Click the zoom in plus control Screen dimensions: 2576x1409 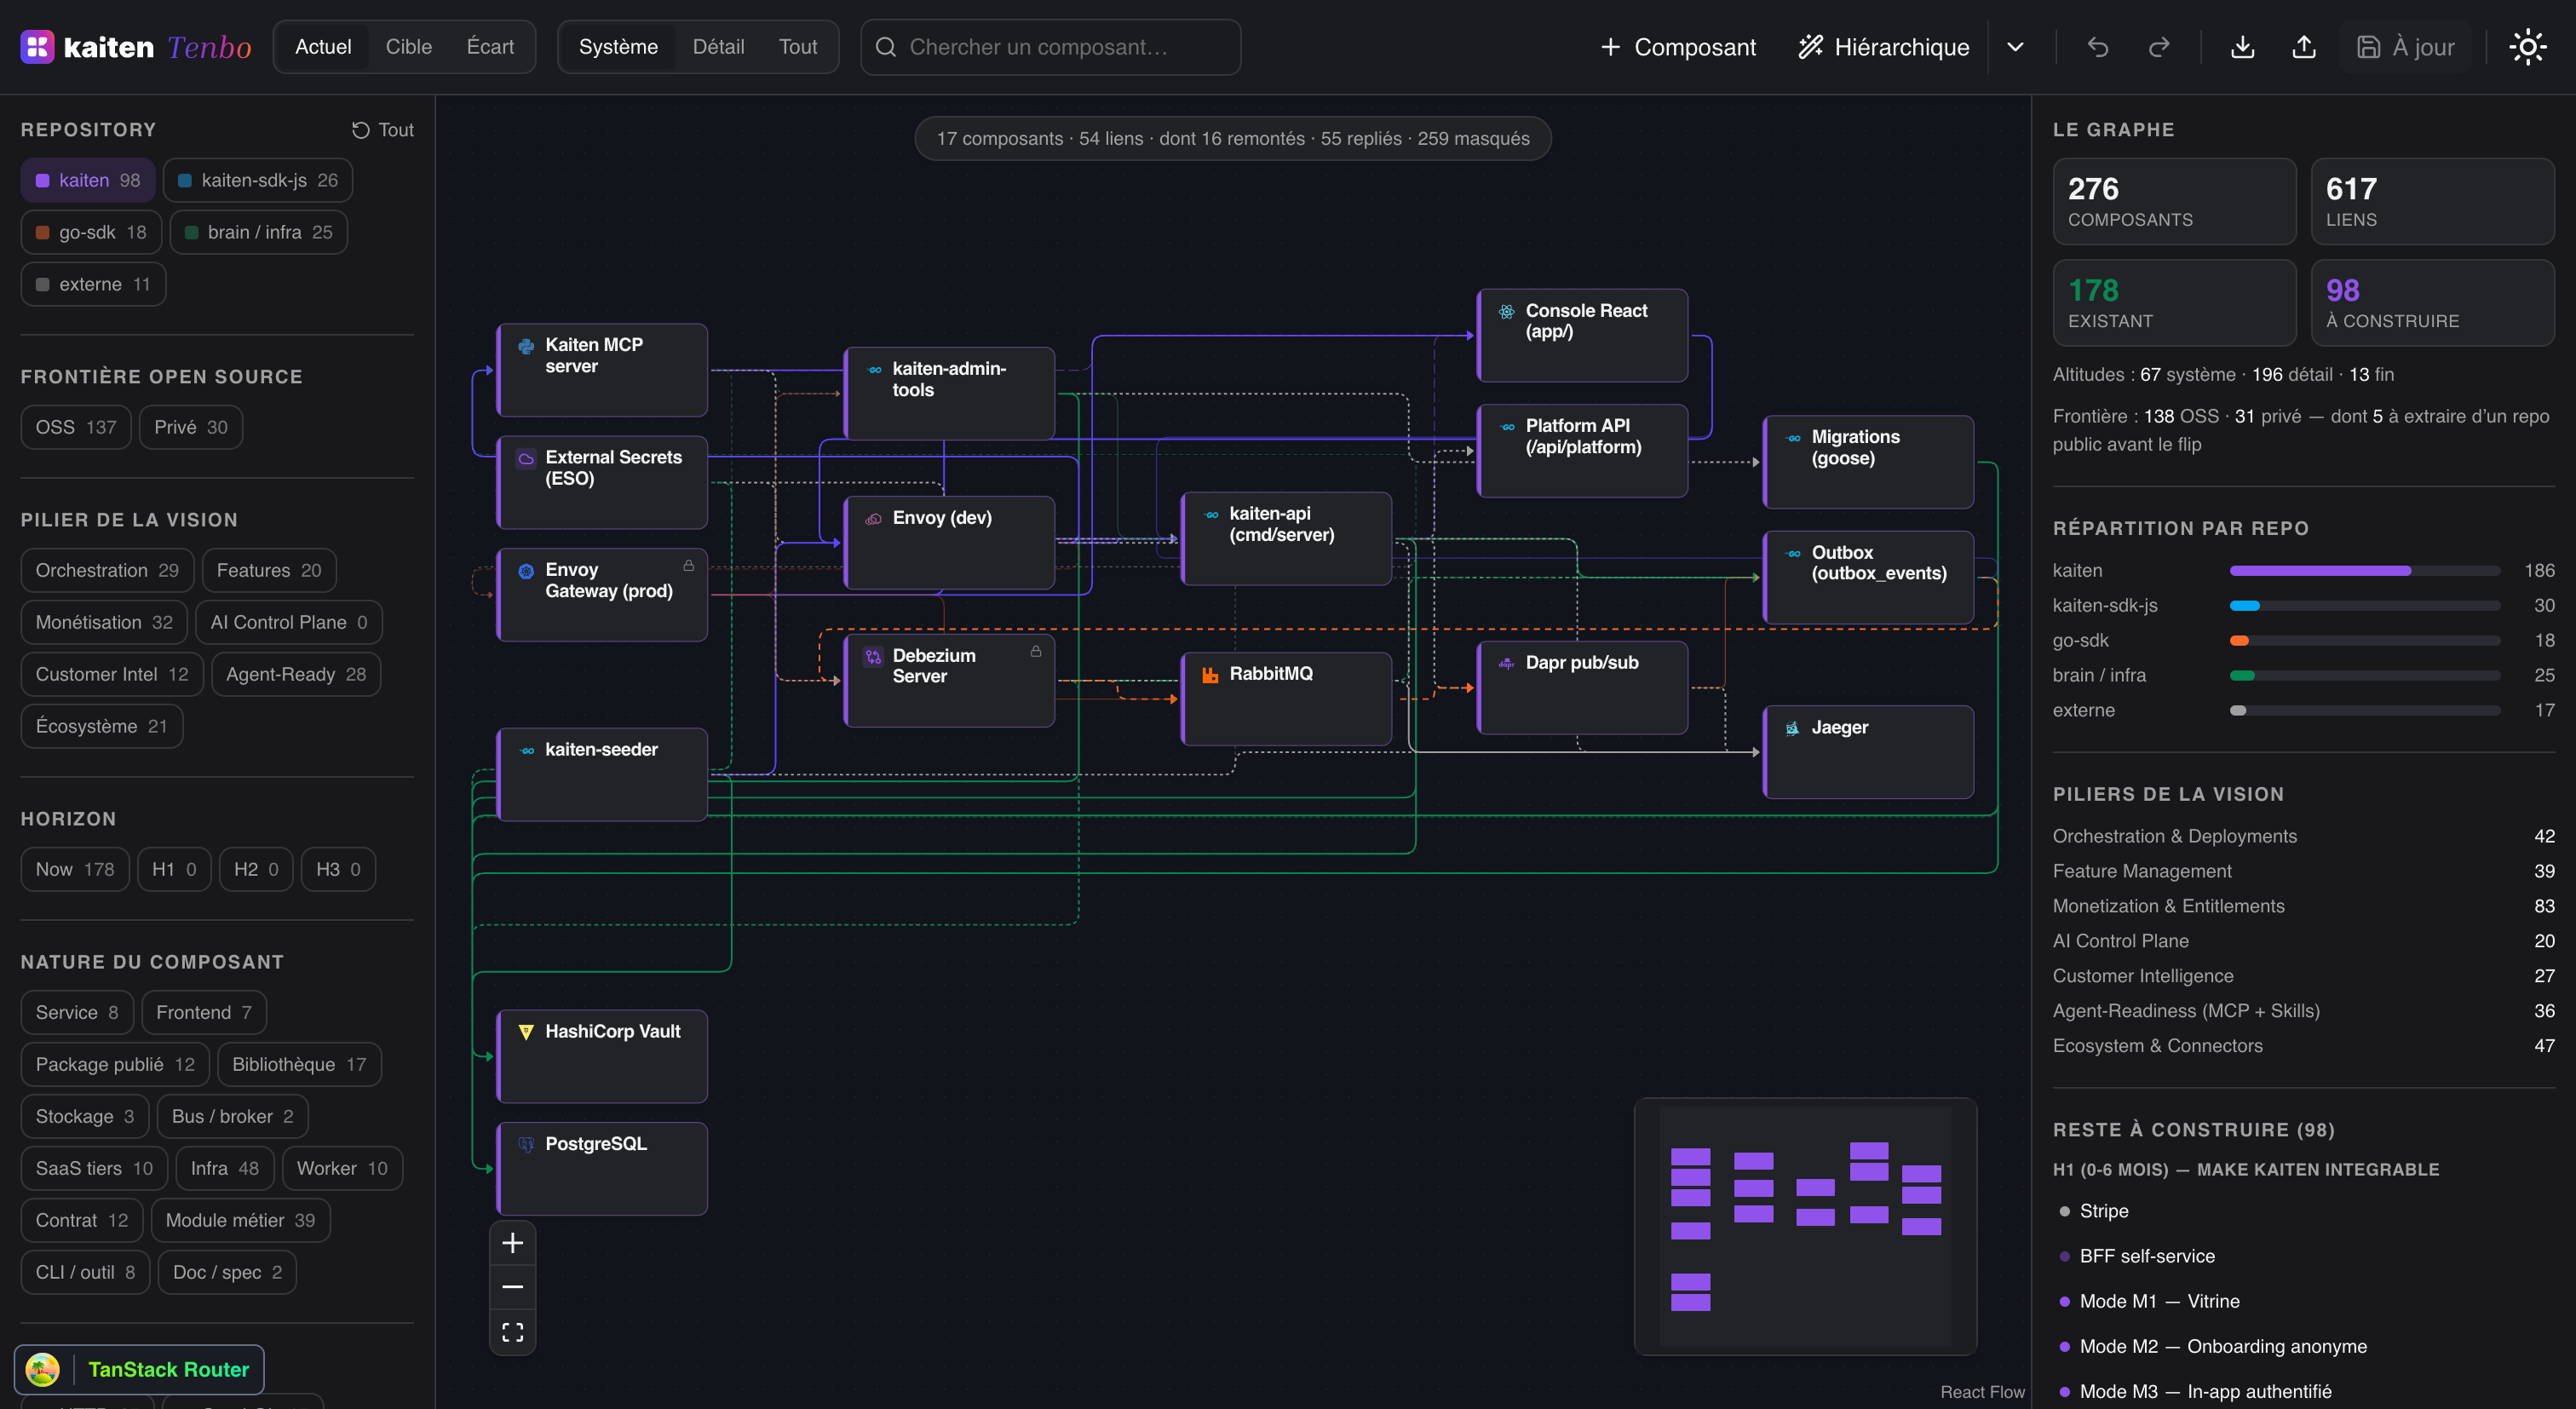(512, 1243)
